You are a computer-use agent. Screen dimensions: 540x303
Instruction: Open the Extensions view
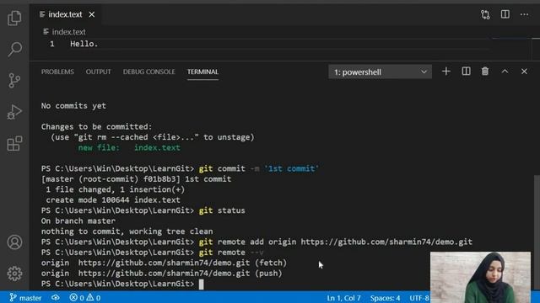(x=14, y=143)
